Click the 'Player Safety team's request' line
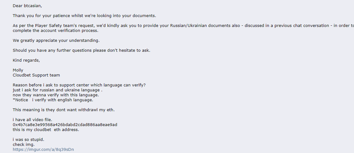Viewport: 354px width, 153px height. coord(183,26)
